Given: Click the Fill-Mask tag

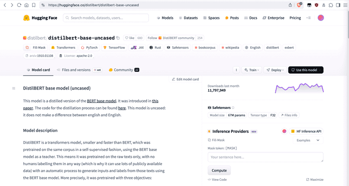Looking at the screenshot, I should pos(36,48).
